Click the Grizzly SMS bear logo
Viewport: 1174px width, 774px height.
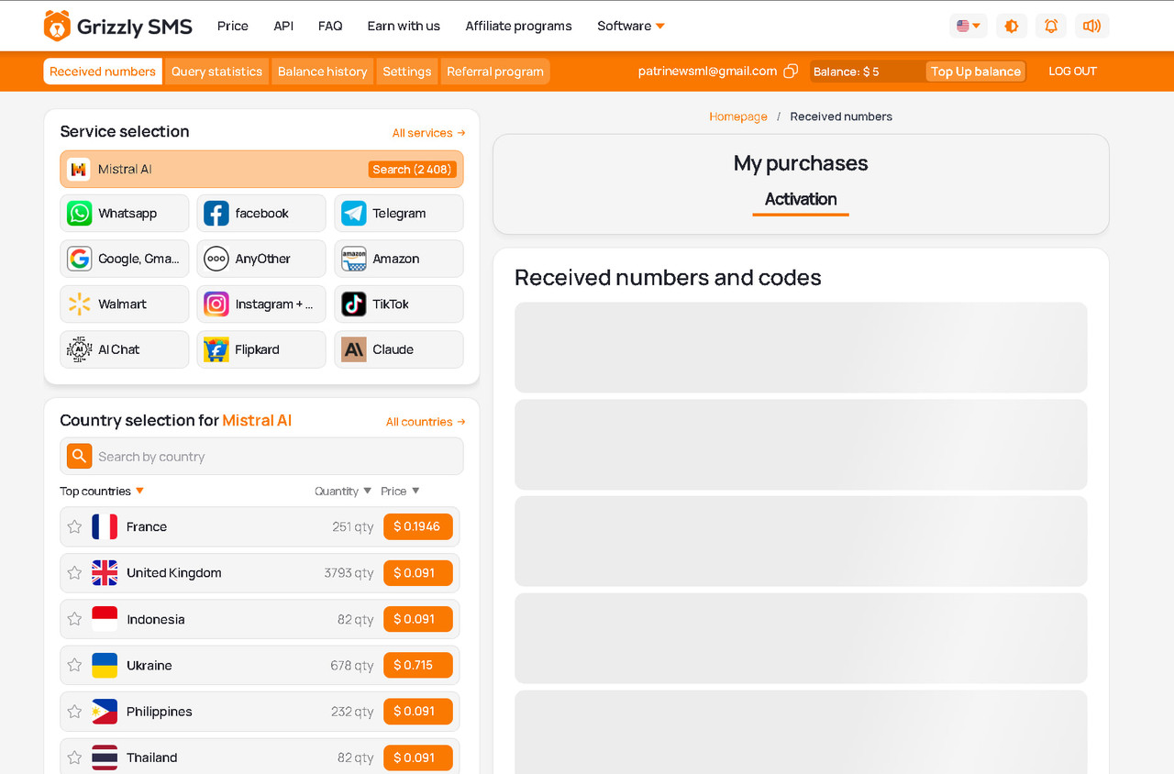click(57, 26)
